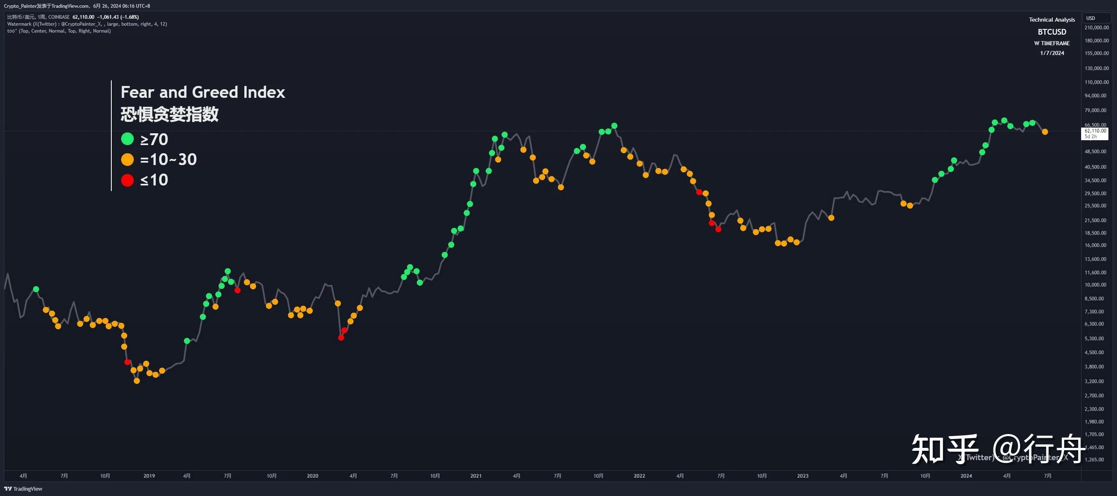Click the topmost green dot near November 2021
Screen dimensions: 1117x496
point(614,126)
